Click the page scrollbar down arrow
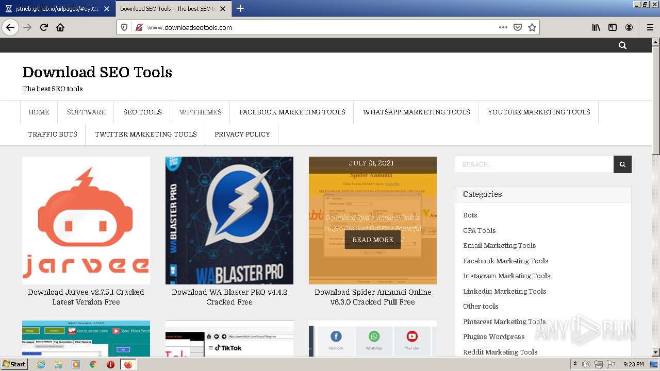This screenshot has width=660, height=371. coord(656,352)
